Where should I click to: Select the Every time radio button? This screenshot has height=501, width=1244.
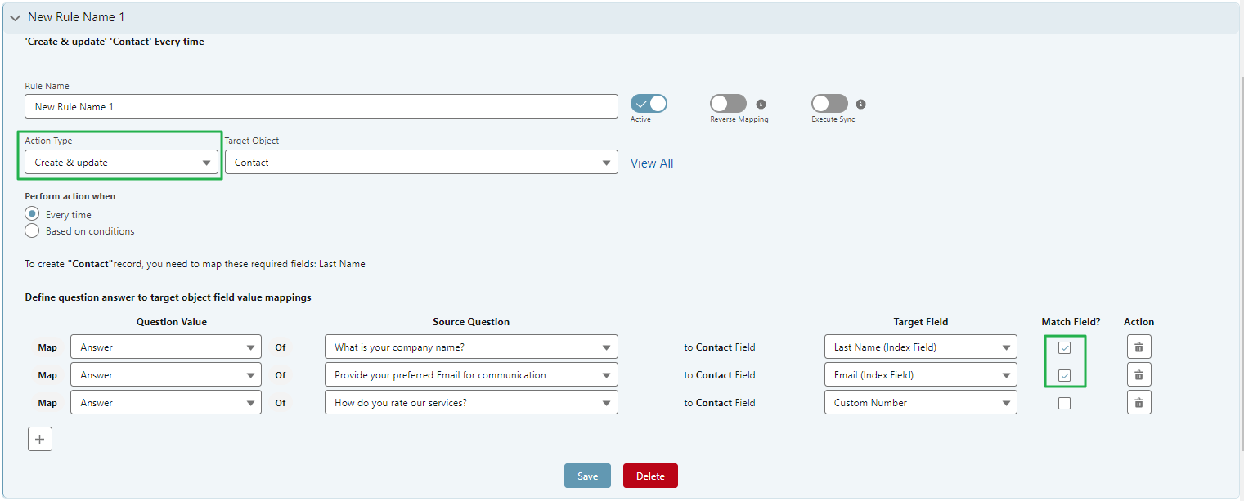pyautogui.click(x=31, y=213)
